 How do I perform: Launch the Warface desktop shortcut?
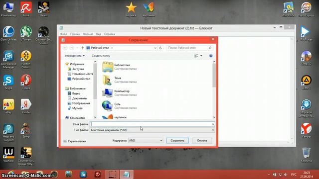point(8,155)
